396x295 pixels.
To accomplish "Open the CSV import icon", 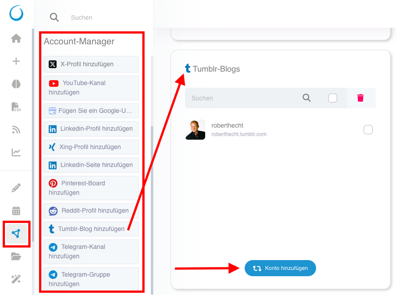I will pos(16,107).
